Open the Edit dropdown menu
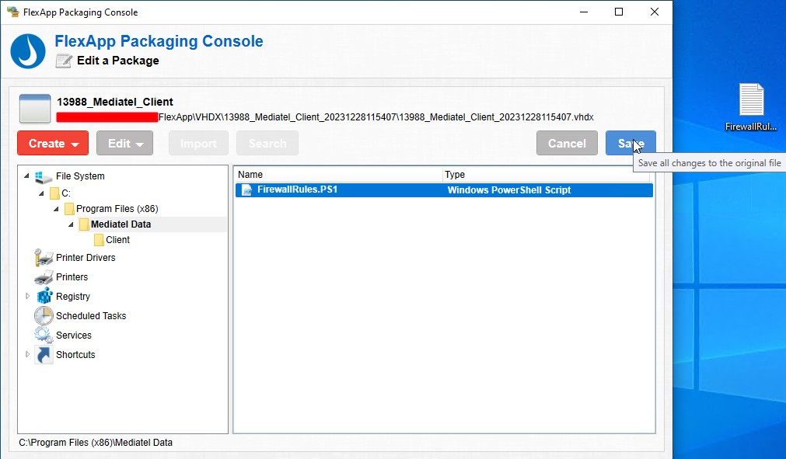 coord(125,143)
